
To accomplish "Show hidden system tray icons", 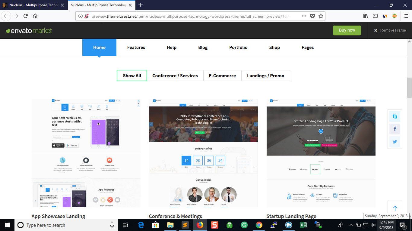I will point(351,225).
